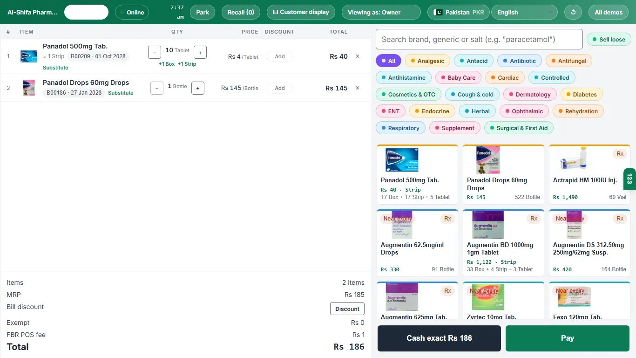Click Panadol Drops cart row thumbnail

[x=29, y=88]
